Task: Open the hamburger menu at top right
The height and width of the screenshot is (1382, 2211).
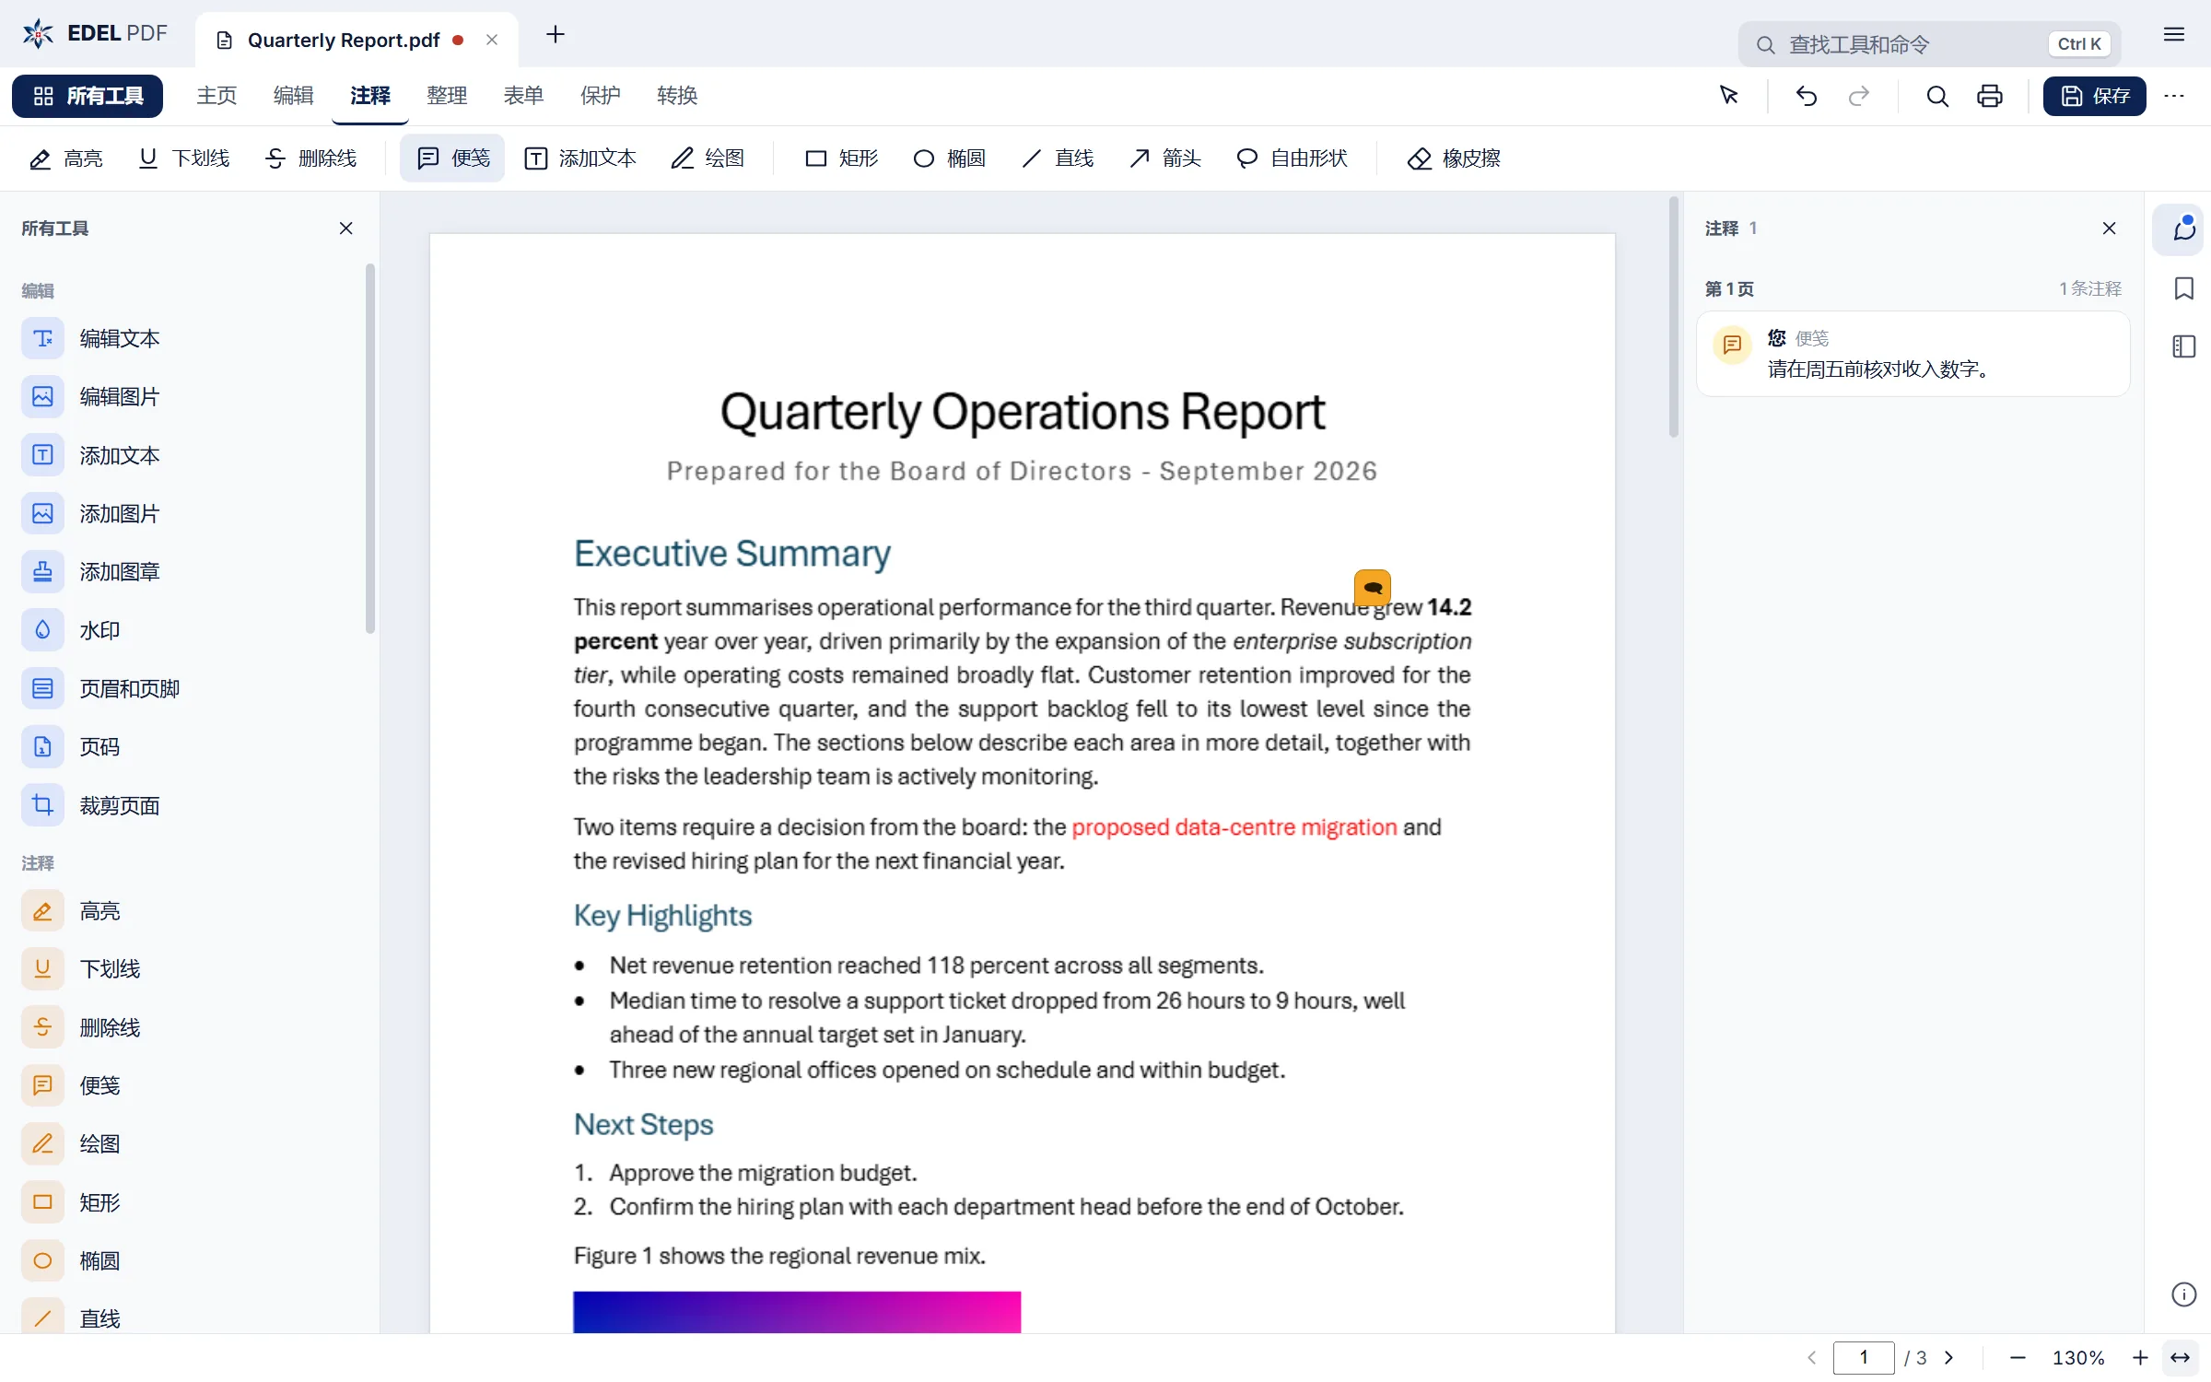Action: click(2174, 35)
